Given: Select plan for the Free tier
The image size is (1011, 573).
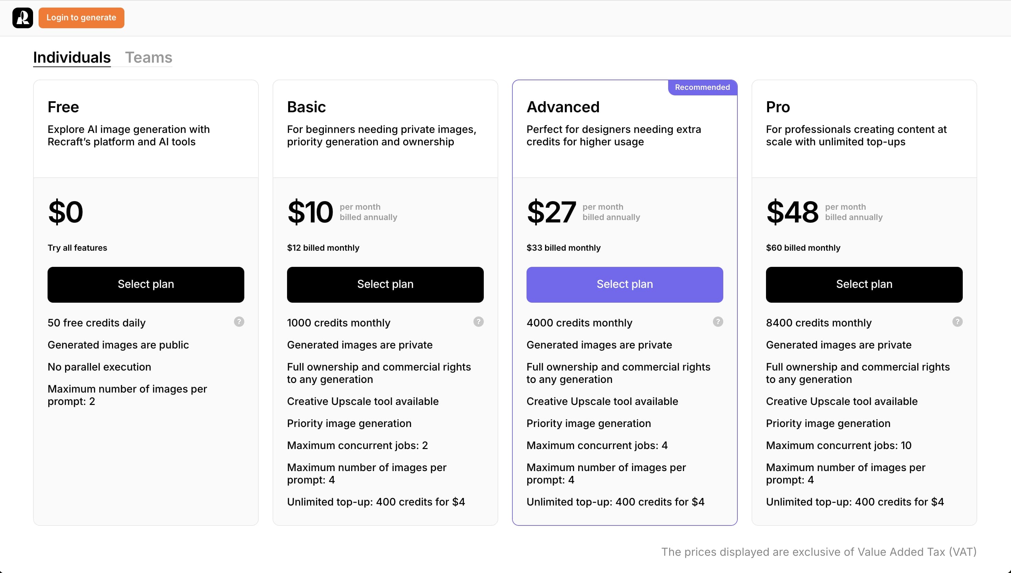Looking at the screenshot, I should tap(146, 284).
